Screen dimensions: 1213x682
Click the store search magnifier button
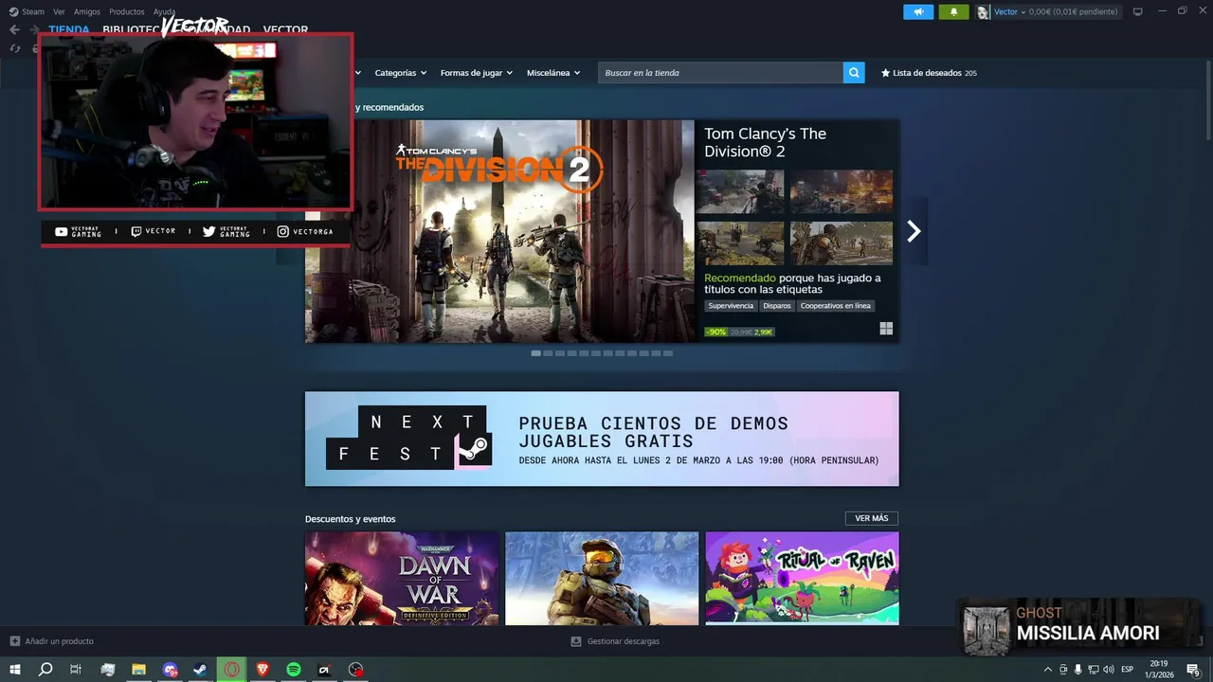coord(854,73)
